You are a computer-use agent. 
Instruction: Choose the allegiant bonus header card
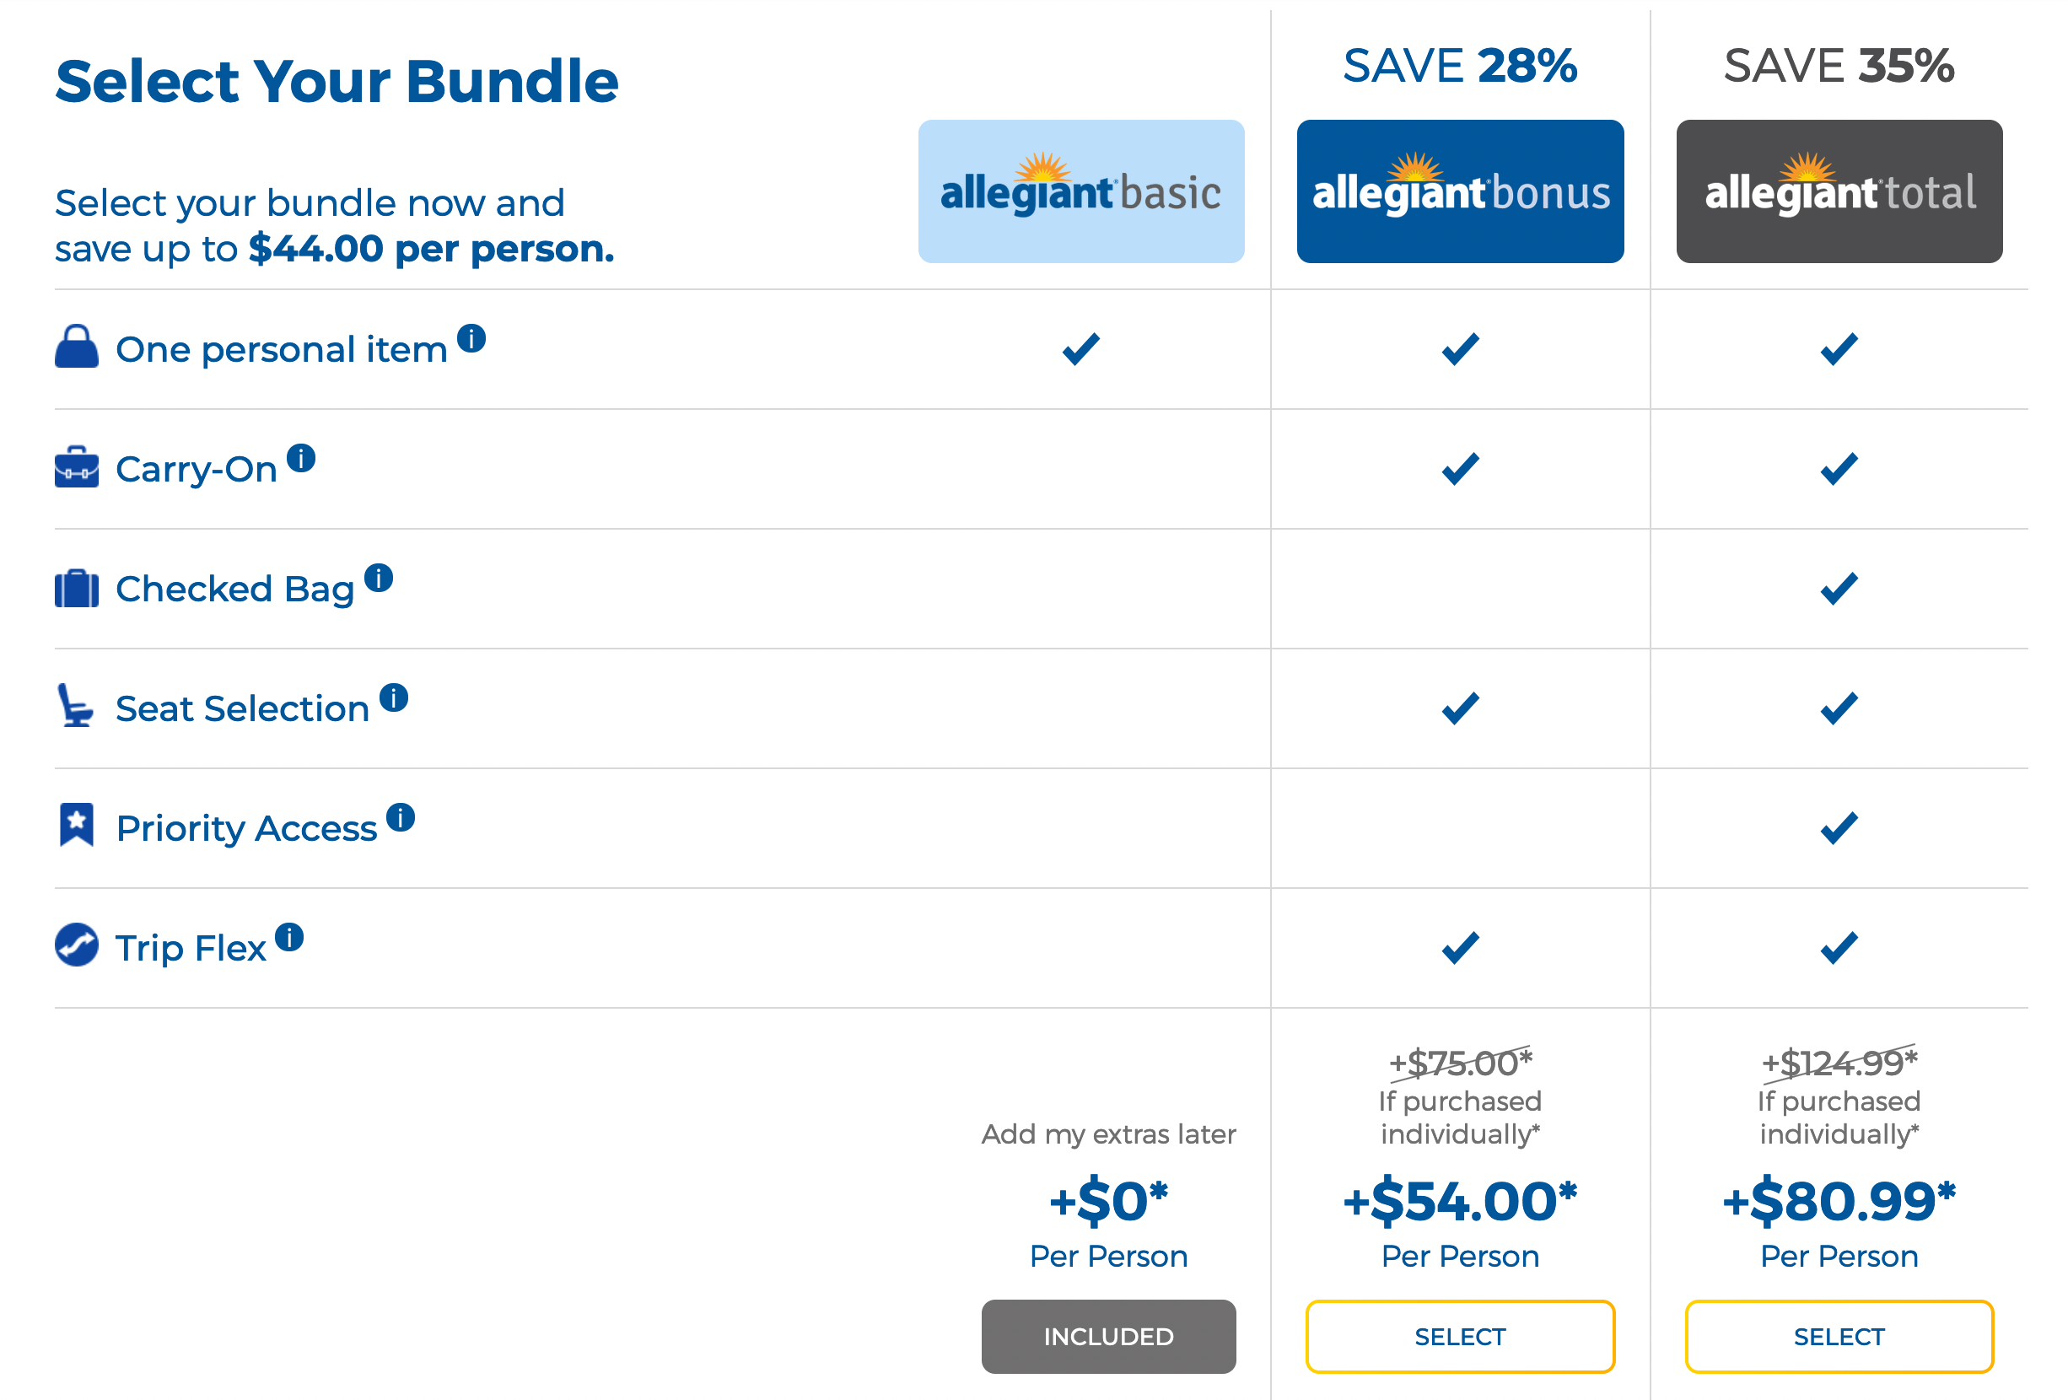(x=1459, y=191)
